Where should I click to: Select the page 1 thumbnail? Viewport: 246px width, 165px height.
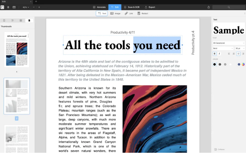[x=17, y=49]
